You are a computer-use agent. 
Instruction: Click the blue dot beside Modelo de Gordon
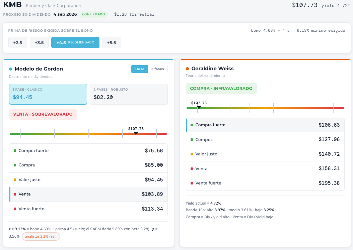pos(11,69)
